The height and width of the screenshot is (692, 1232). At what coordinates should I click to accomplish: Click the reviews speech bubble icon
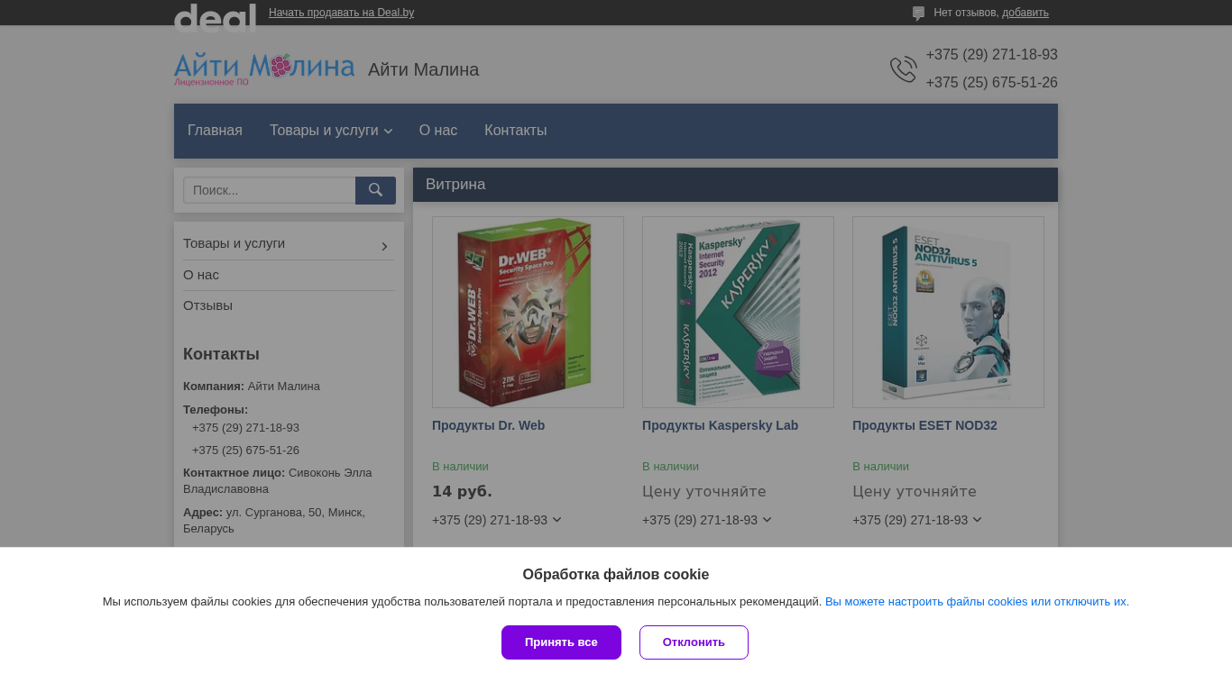tap(918, 14)
